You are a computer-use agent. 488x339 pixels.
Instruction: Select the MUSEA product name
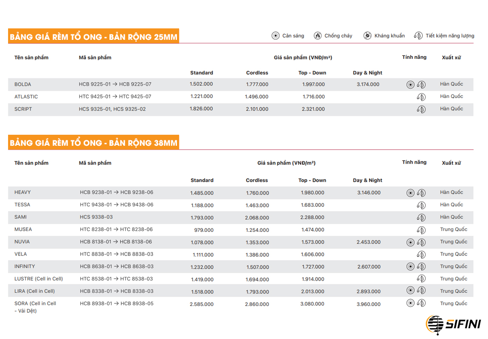click(x=23, y=229)
